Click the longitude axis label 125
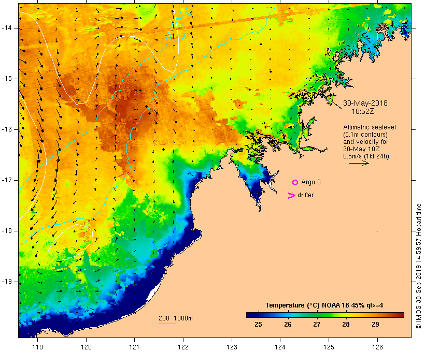This screenshot has height=352, width=425. 329,347
